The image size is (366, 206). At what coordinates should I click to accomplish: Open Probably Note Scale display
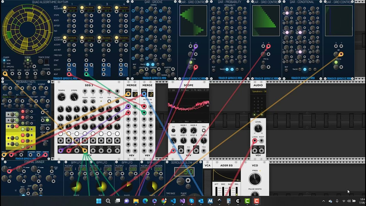point(8,97)
